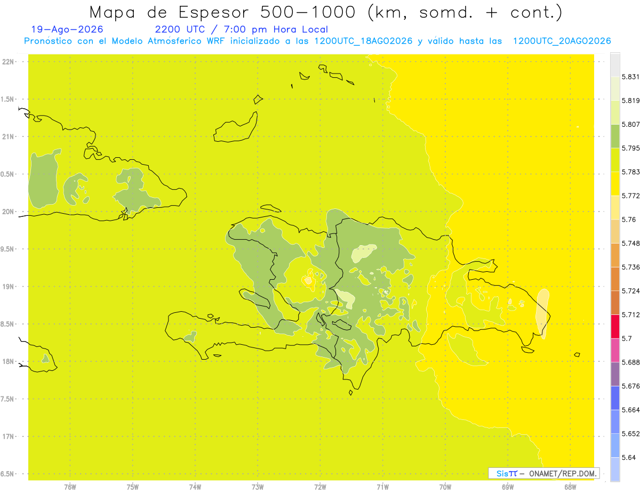
Task: Click the red legend swatch between 5.7 and 5.712
Action: point(615,326)
